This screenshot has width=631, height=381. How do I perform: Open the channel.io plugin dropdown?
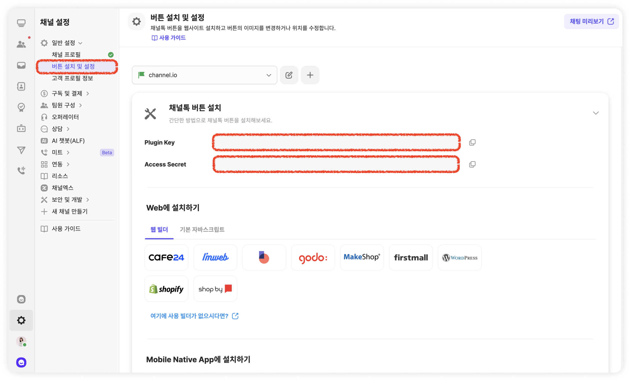click(x=204, y=75)
